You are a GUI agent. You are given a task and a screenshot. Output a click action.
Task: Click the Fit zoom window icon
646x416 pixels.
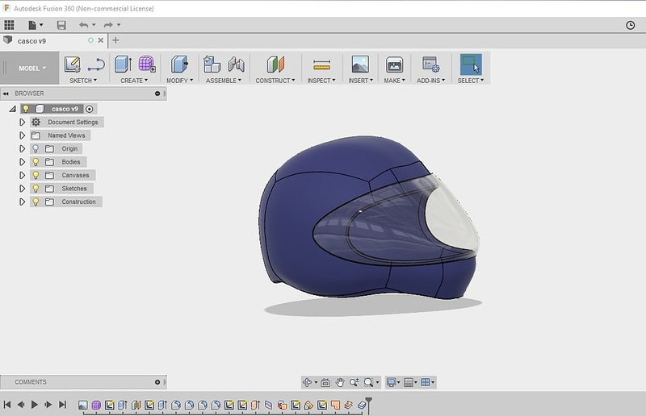[368, 382]
